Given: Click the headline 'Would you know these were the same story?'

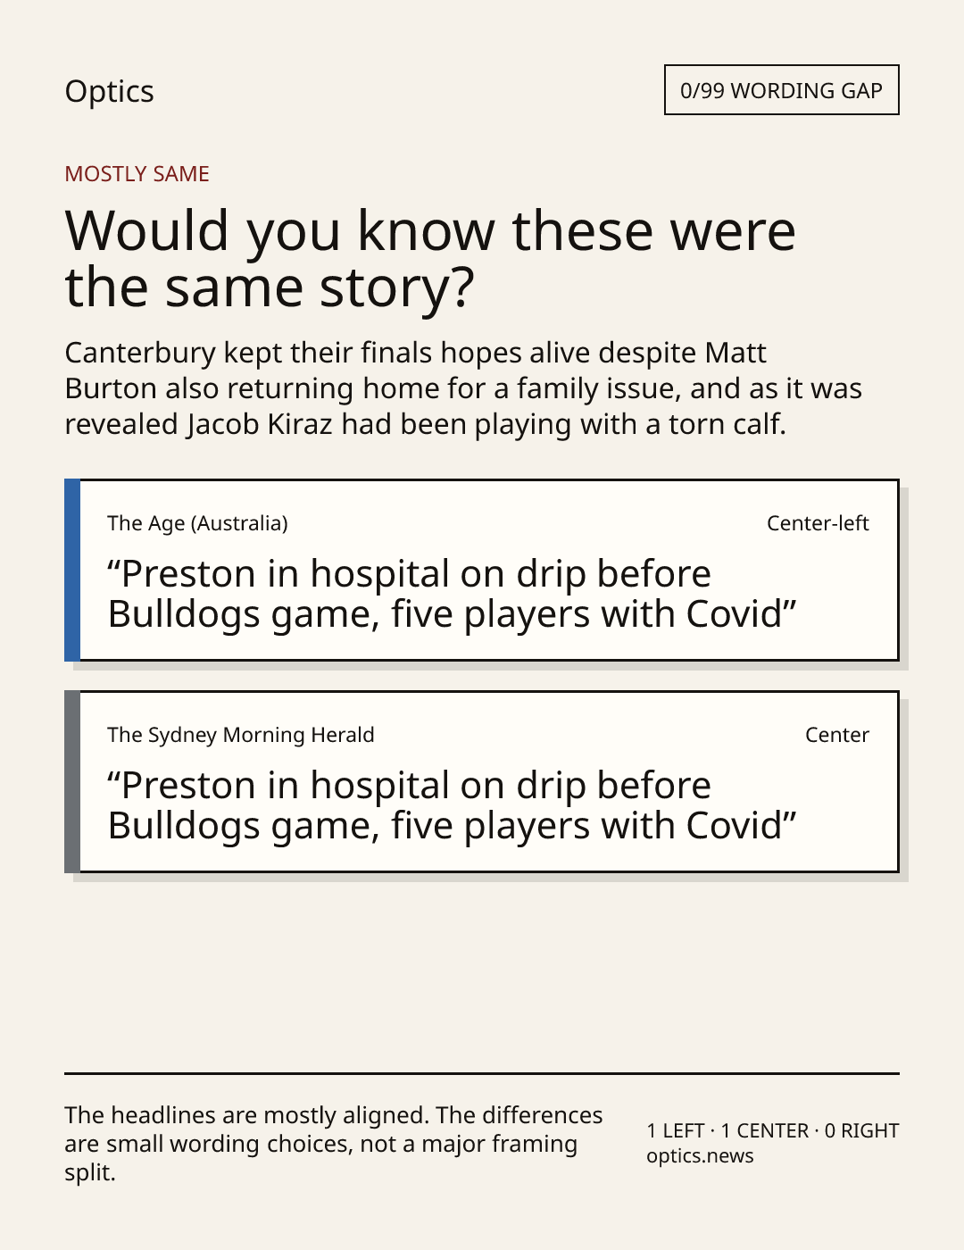Looking at the screenshot, I should pos(430,259).
